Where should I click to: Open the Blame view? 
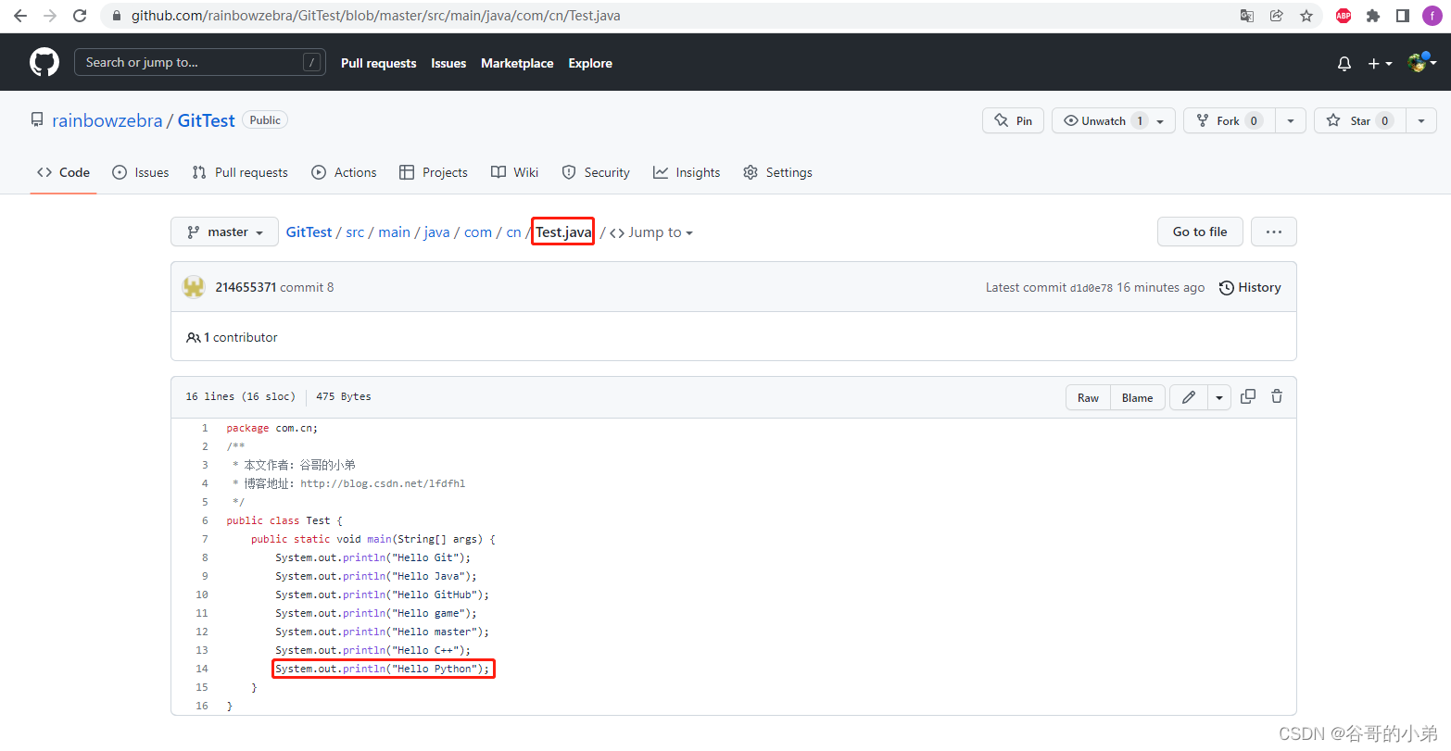pos(1137,397)
